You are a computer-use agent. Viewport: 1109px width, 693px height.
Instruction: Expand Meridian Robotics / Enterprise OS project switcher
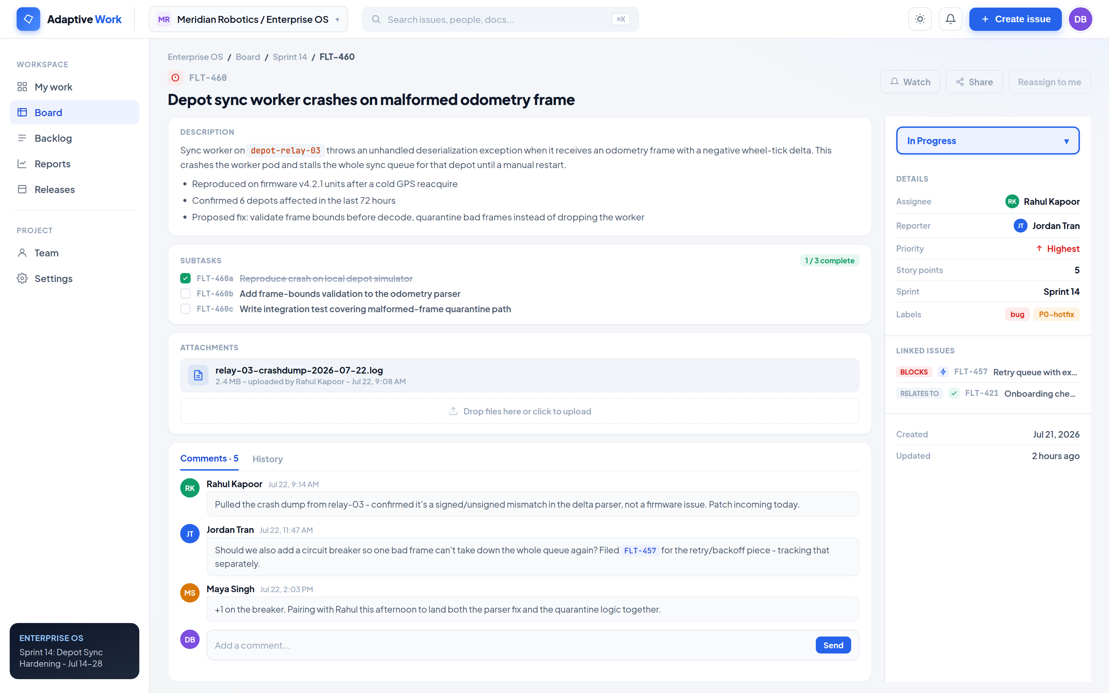(248, 19)
